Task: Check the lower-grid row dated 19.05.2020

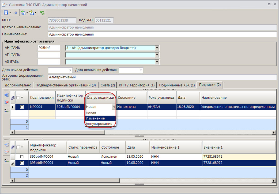Action: pos(22,163)
